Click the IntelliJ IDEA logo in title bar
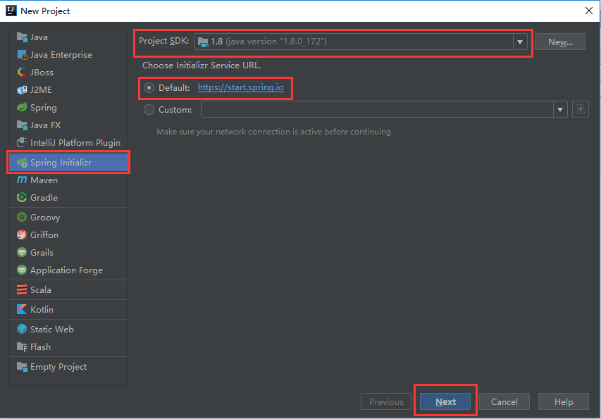The width and height of the screenshot is (601, 419). (11, 11)
